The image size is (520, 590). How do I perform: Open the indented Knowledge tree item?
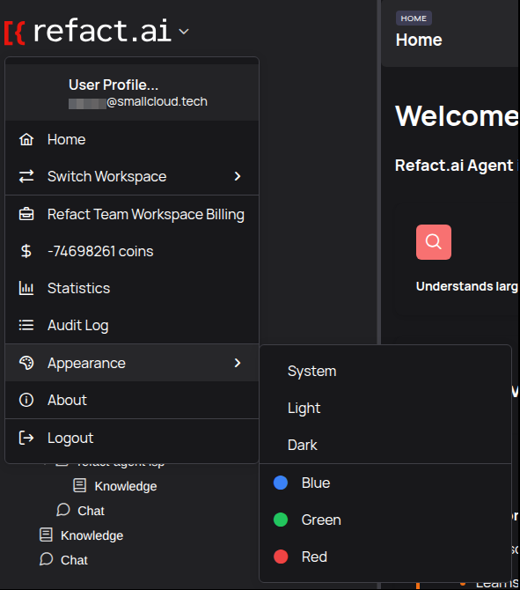(126, 486)
